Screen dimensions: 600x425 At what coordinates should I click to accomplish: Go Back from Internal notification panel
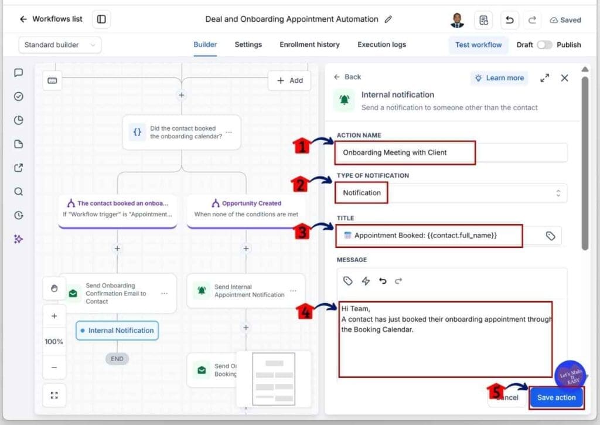click(347, 77)
